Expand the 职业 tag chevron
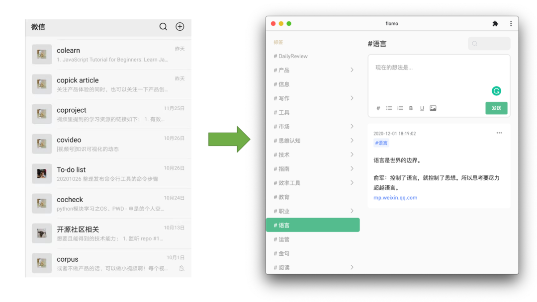537x302 pixels. click(x=352, y=211)
